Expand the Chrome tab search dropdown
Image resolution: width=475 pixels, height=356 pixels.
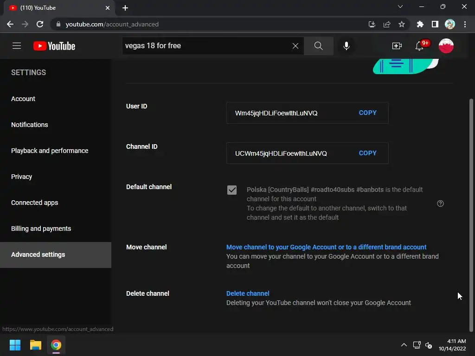click(400, 7)
